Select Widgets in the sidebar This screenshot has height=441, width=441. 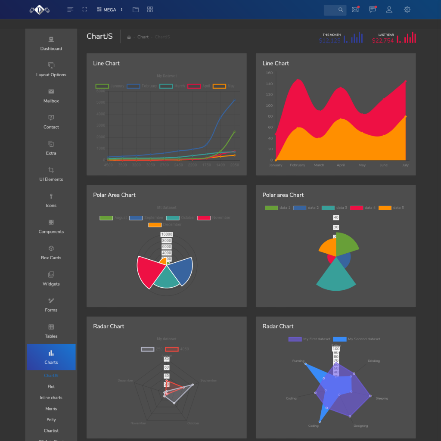click(51, 279)
